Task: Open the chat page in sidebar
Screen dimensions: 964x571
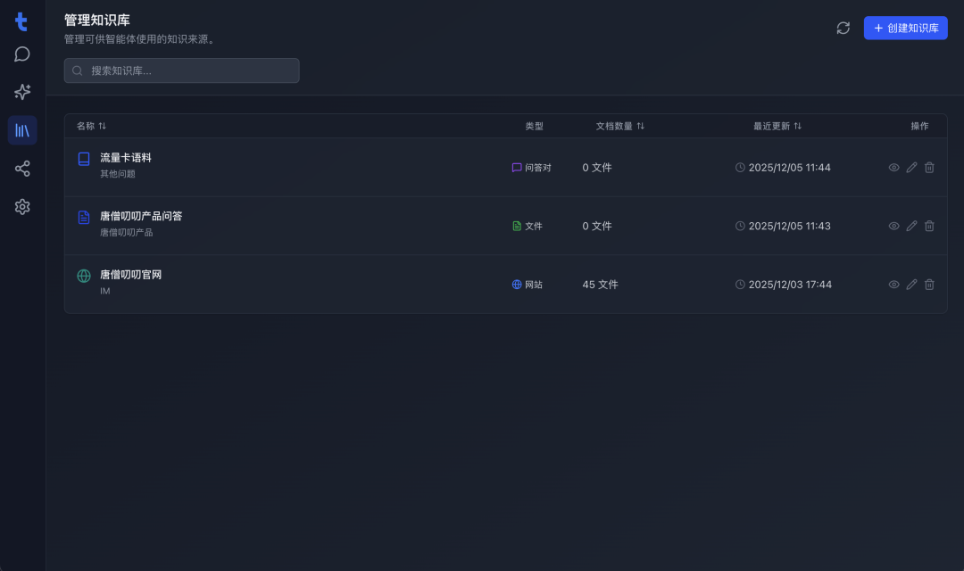Action: (22, 54)
